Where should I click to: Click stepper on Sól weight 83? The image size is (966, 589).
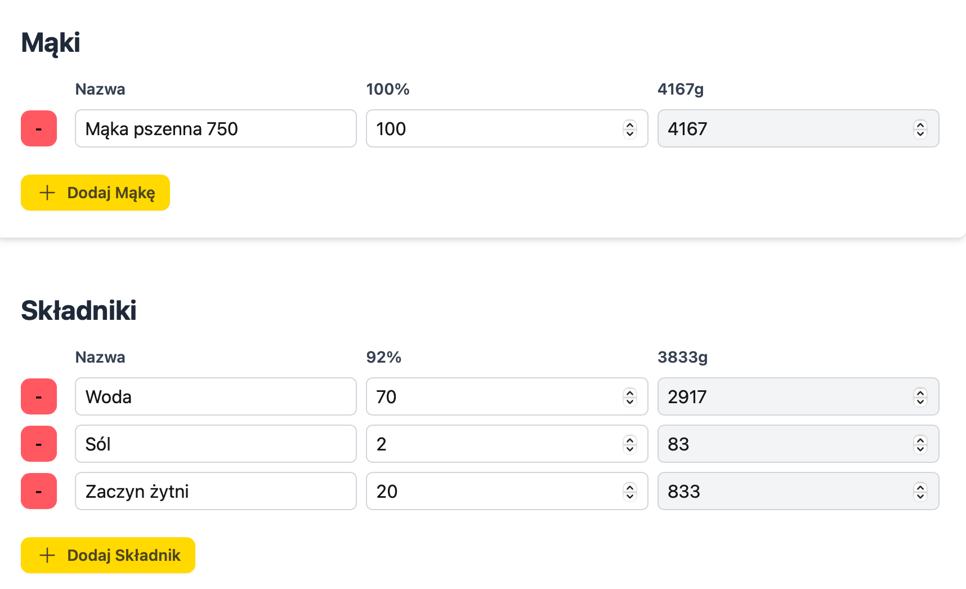click(920, 444)
